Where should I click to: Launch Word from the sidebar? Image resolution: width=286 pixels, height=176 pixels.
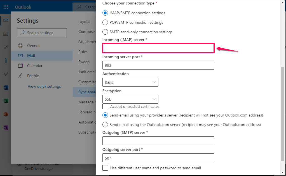pos(6,87)
